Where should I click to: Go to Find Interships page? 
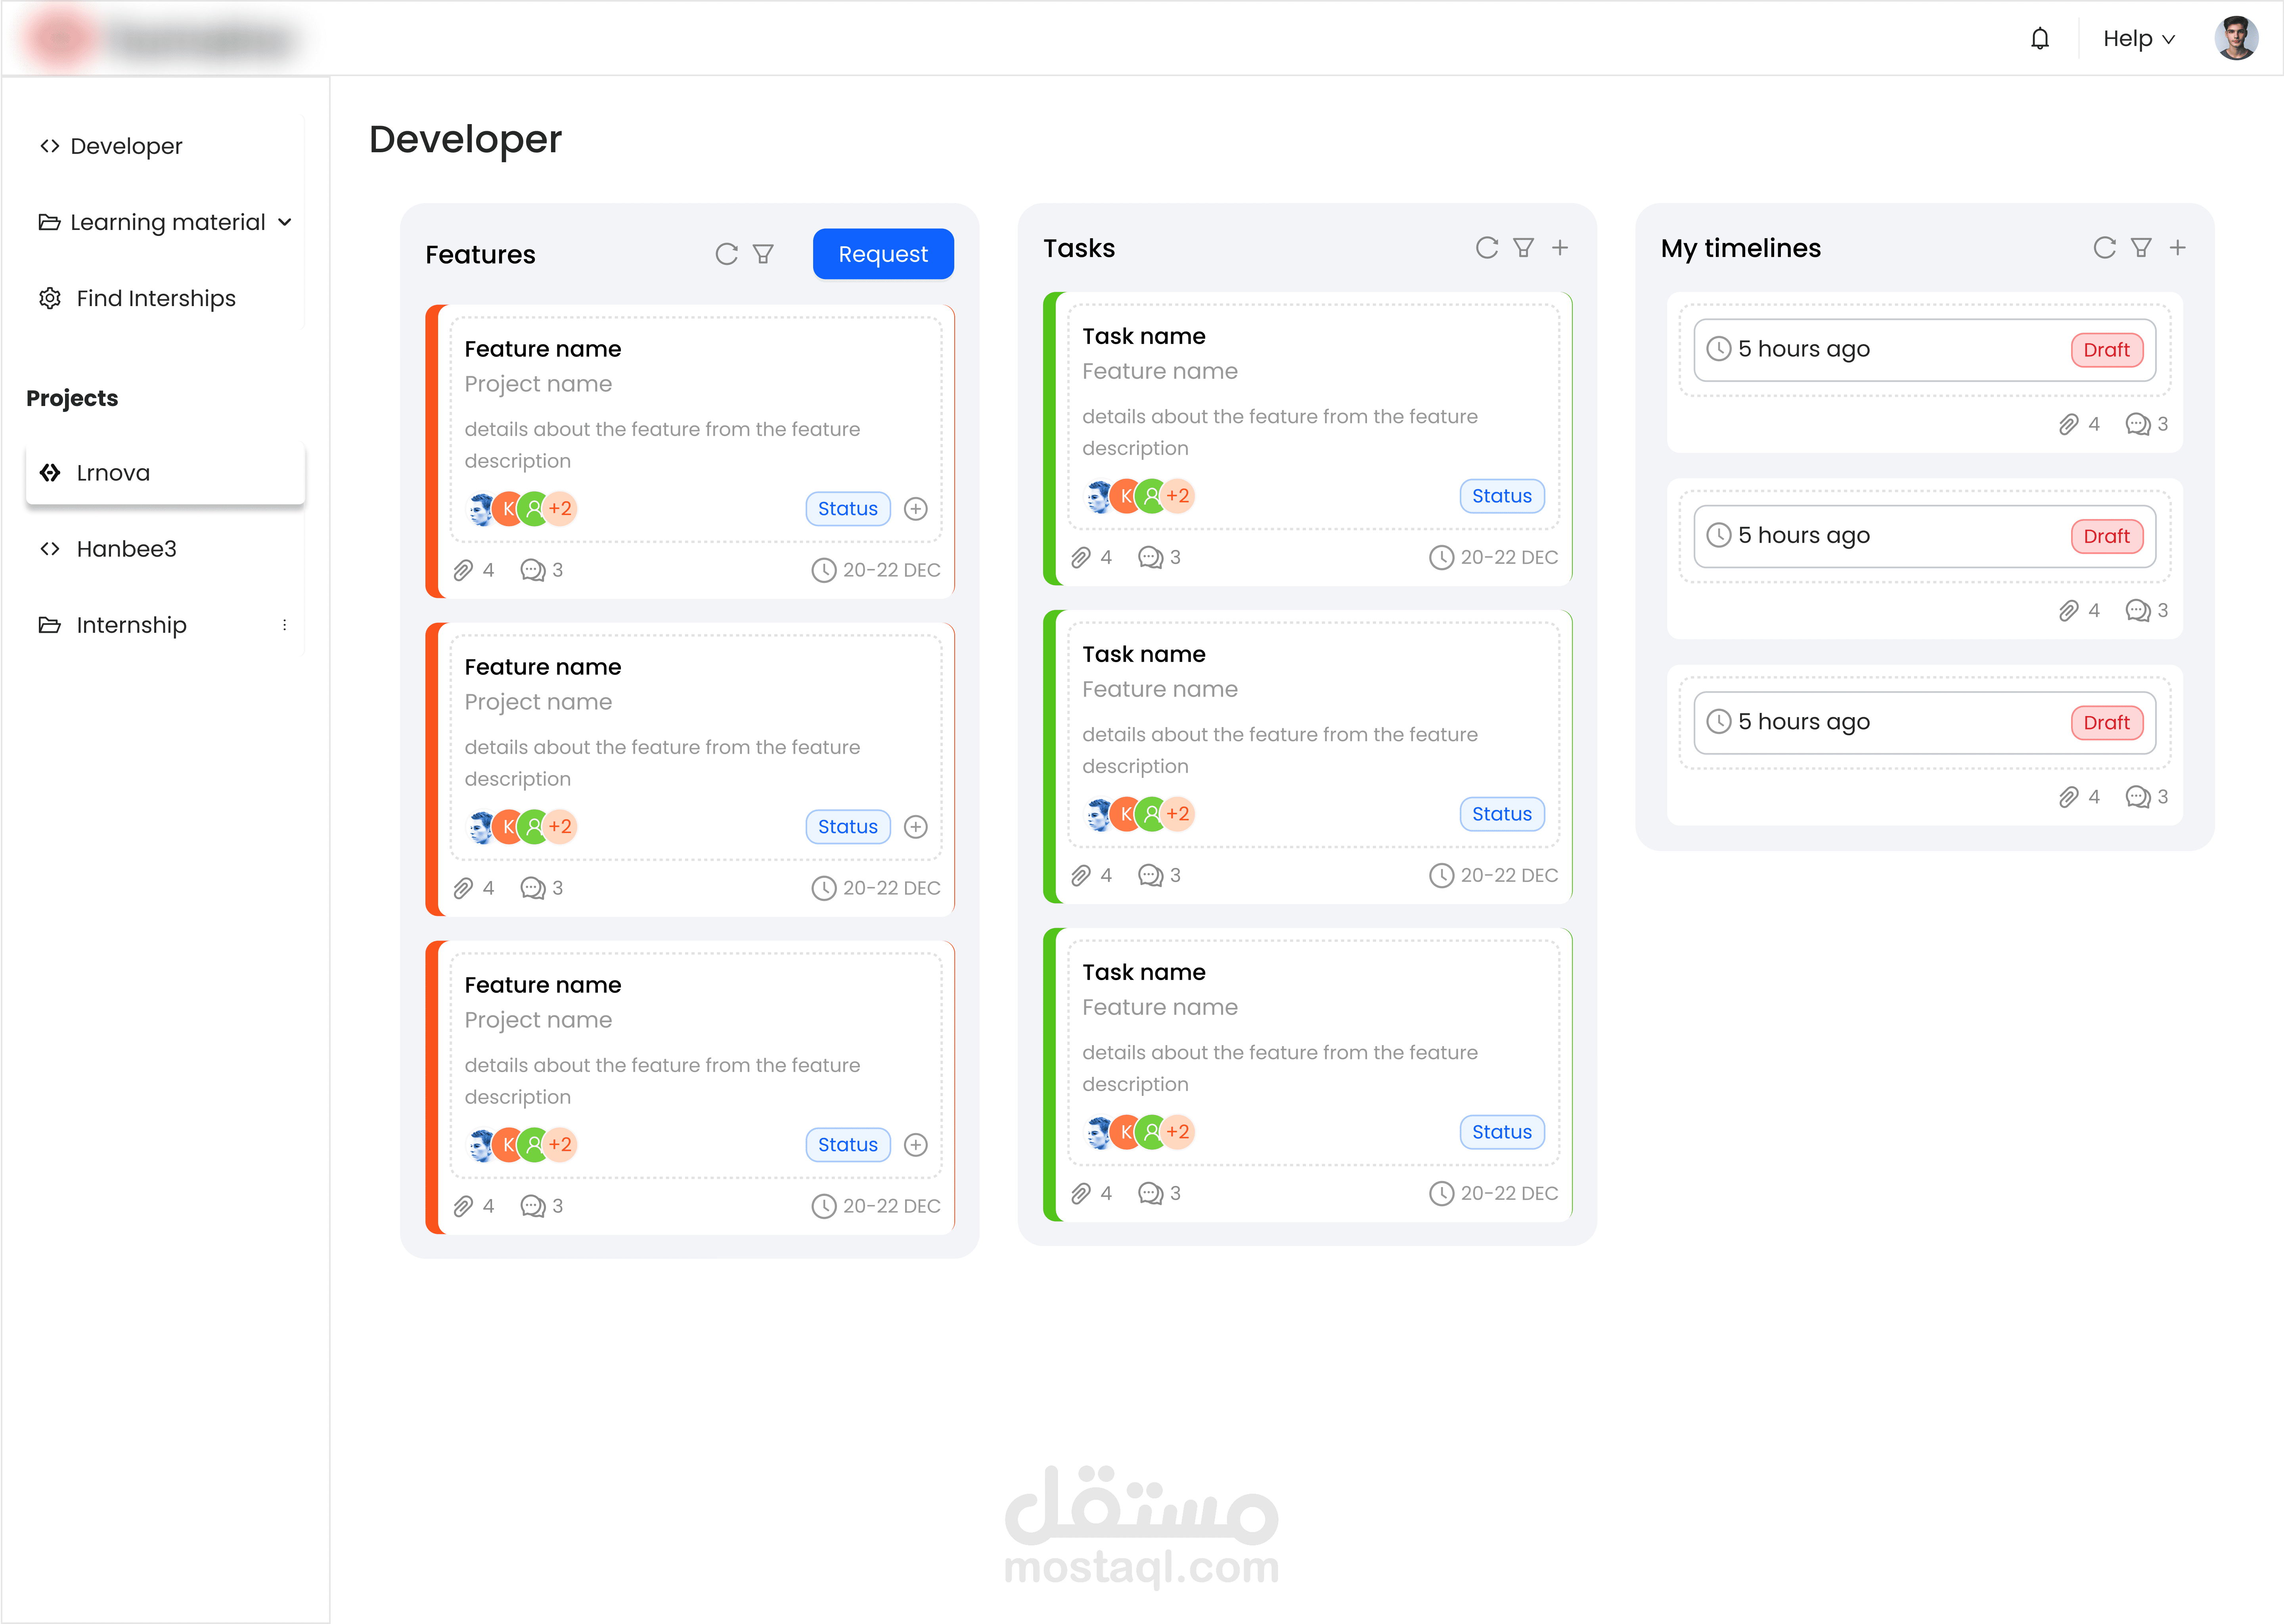pos(155,298)
